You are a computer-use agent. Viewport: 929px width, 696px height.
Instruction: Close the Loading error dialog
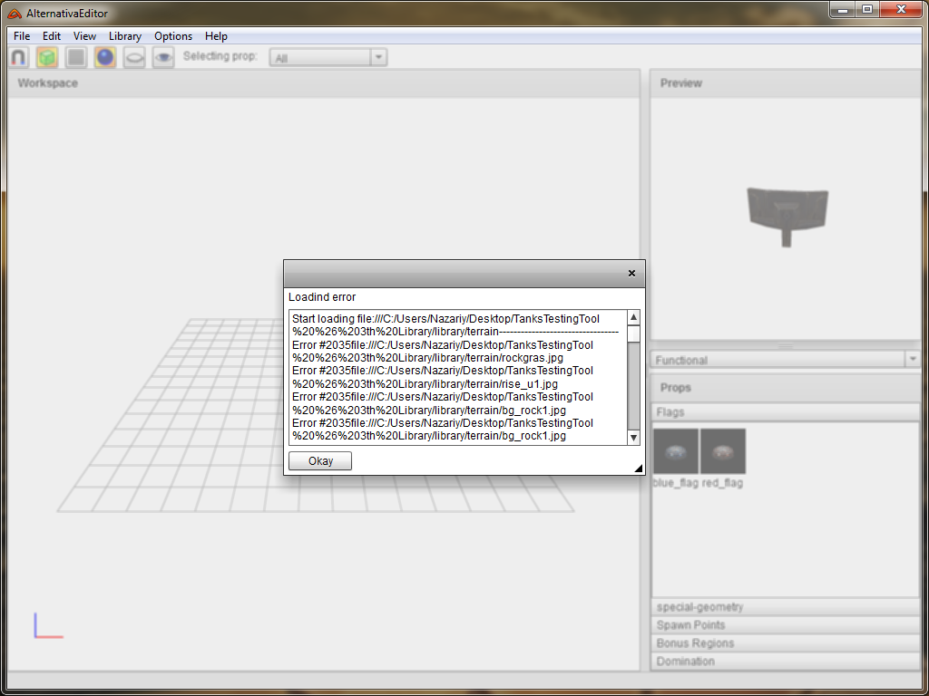631,274
